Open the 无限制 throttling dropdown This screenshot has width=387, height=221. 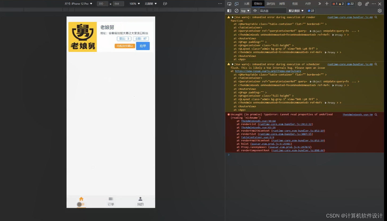[x=151, y=4]
